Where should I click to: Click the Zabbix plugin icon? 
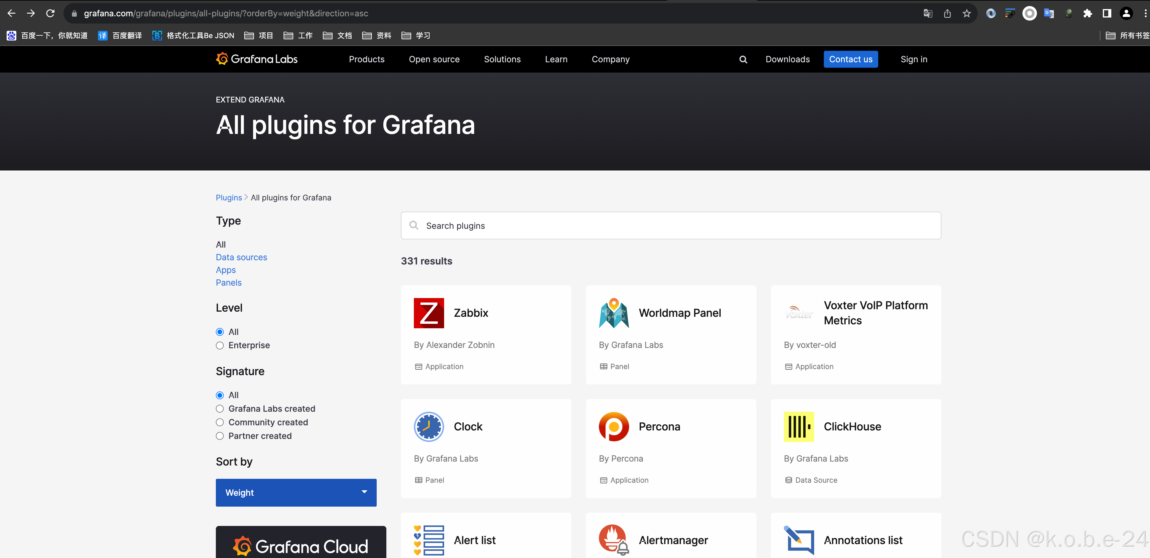(429, 313)
